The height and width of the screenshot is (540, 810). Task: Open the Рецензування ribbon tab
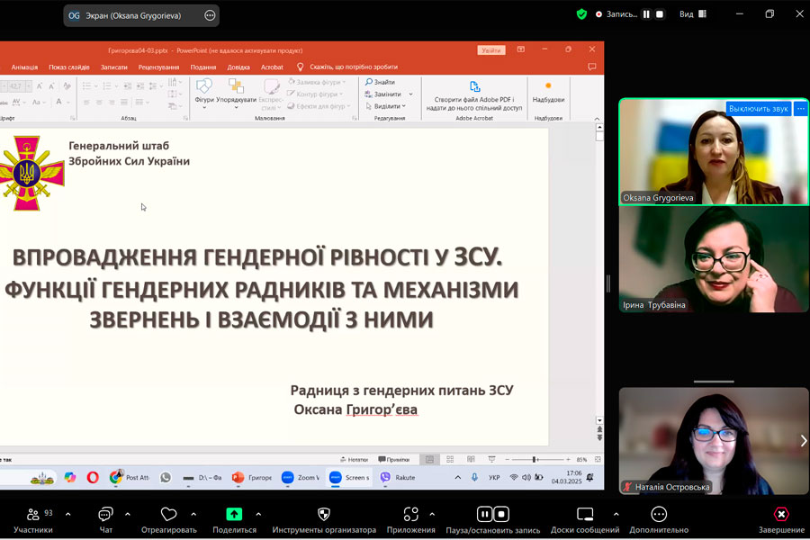coord(158,67)
